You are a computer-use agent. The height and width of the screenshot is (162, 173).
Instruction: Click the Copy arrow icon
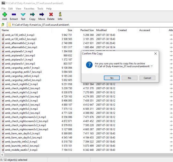click(x=32, y=14)
